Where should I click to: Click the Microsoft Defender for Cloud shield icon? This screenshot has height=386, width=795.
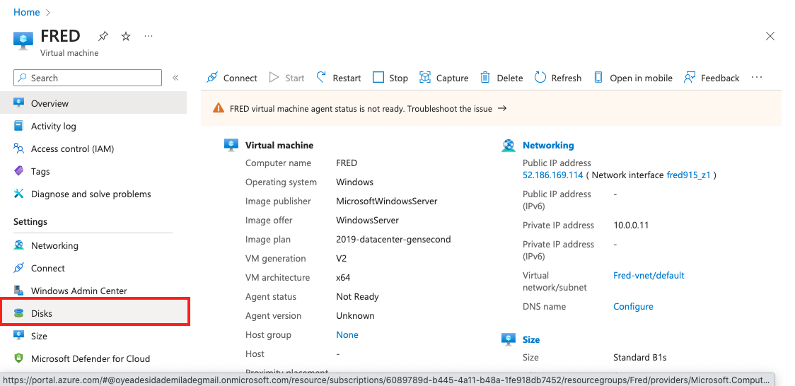(19, 358)
